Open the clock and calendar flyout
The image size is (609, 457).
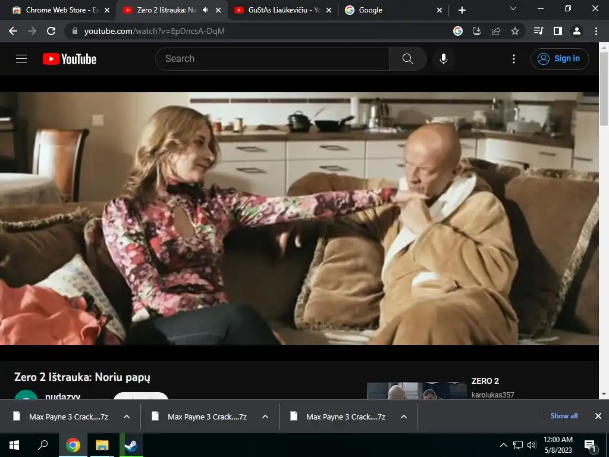pyautogui.click(x=558, y=445)
